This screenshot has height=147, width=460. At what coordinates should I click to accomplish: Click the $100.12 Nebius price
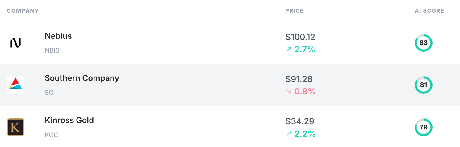(300, 37)
